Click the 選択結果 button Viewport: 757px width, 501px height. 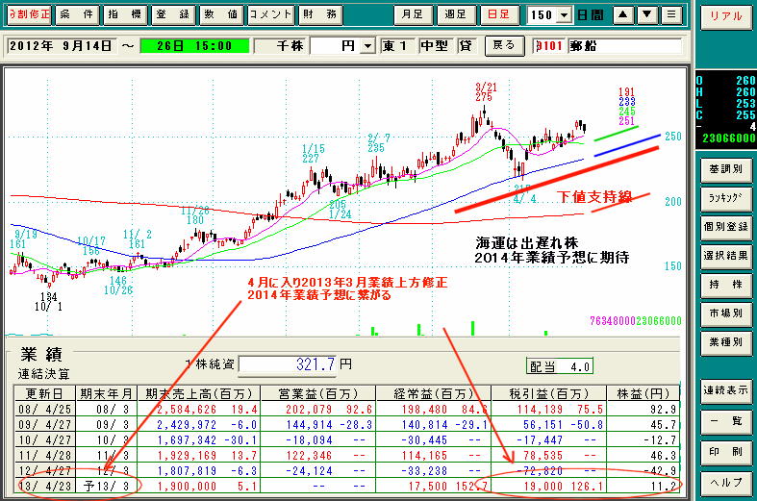point(725,256)
